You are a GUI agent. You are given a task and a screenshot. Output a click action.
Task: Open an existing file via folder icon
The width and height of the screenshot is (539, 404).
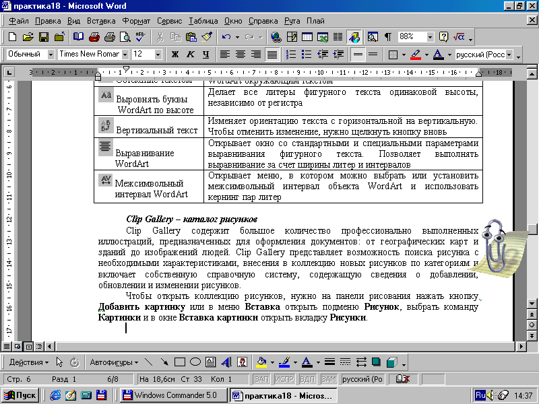[x=28, y=37]
